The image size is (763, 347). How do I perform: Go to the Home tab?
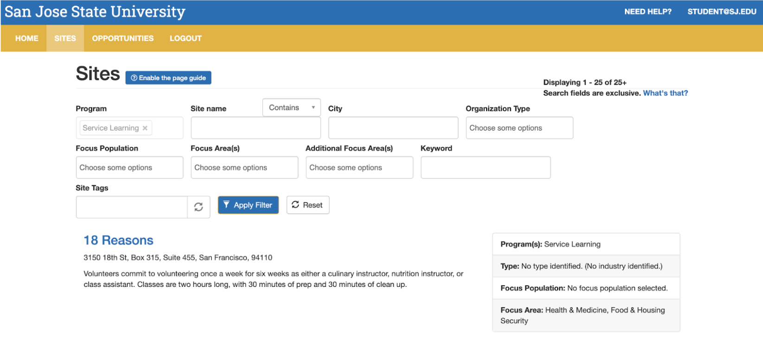[26, 38]
